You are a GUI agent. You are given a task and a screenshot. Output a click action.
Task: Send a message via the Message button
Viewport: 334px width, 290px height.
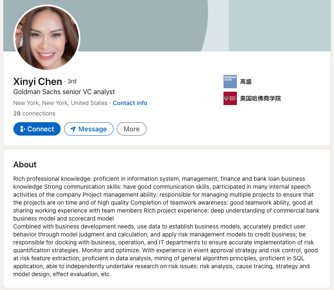coord(89,129)
